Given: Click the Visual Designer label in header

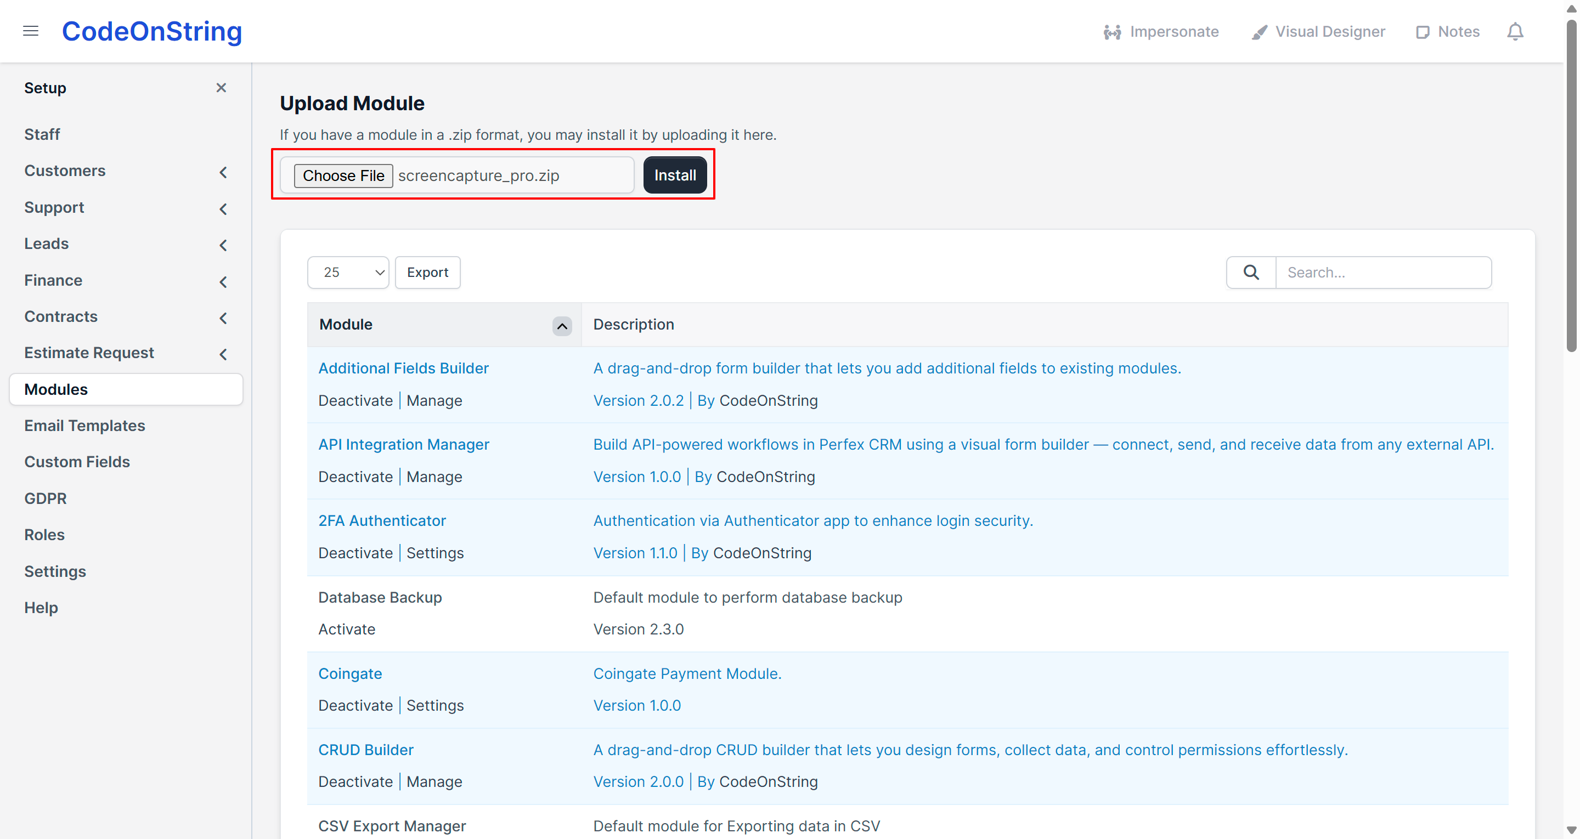Looking at the screenshot, I should point(1330,32).
